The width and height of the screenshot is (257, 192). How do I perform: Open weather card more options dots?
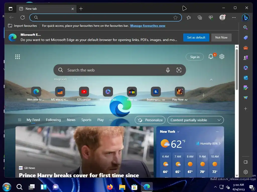pyautogui.click(x=217, y=131)
